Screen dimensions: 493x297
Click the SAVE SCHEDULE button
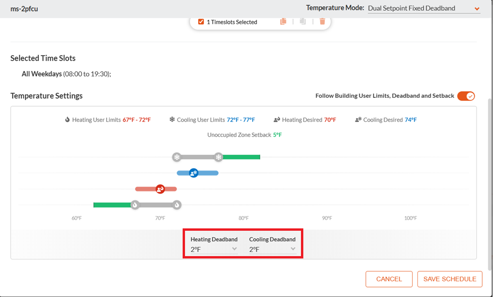tap(450, 279)
